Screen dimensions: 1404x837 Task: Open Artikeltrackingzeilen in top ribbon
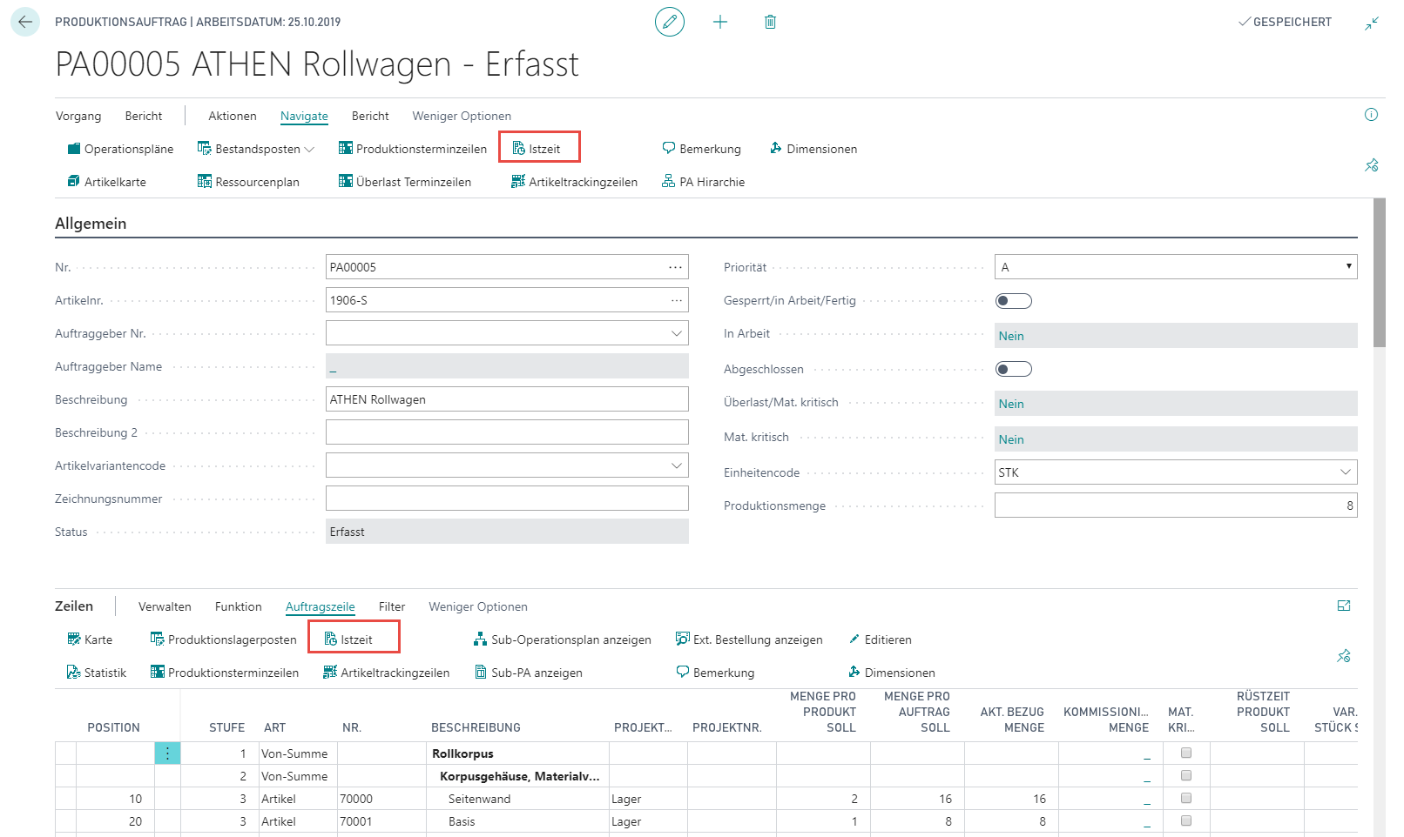click(574, 182)
